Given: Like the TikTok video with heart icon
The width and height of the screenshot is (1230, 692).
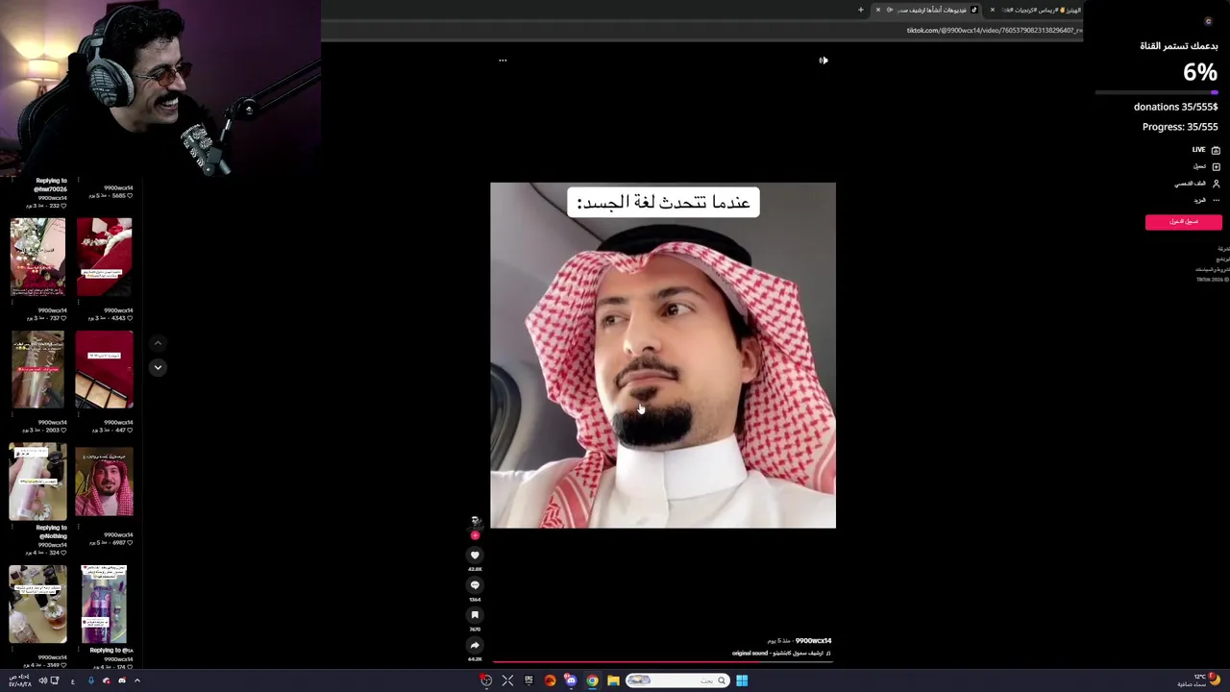Looking at the screenshot, I should point(475,555).
